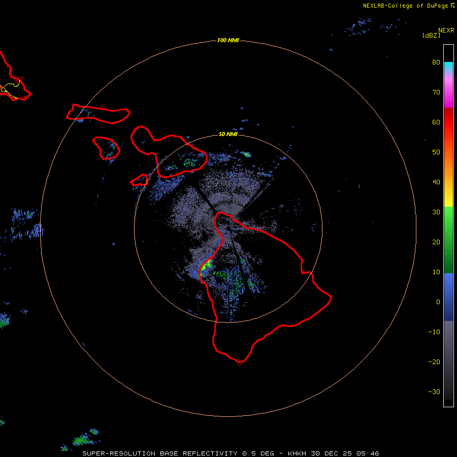This screenshot has height=457, width=457.
Task: Click the 'SUPER-RESOLUTION BASE REFLECTIVITY' caption text
Action: point(160,453)
